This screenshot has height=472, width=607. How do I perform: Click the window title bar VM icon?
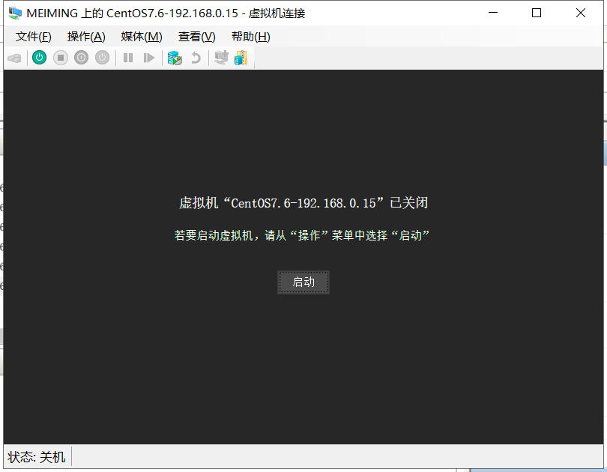tap(15, 13)
